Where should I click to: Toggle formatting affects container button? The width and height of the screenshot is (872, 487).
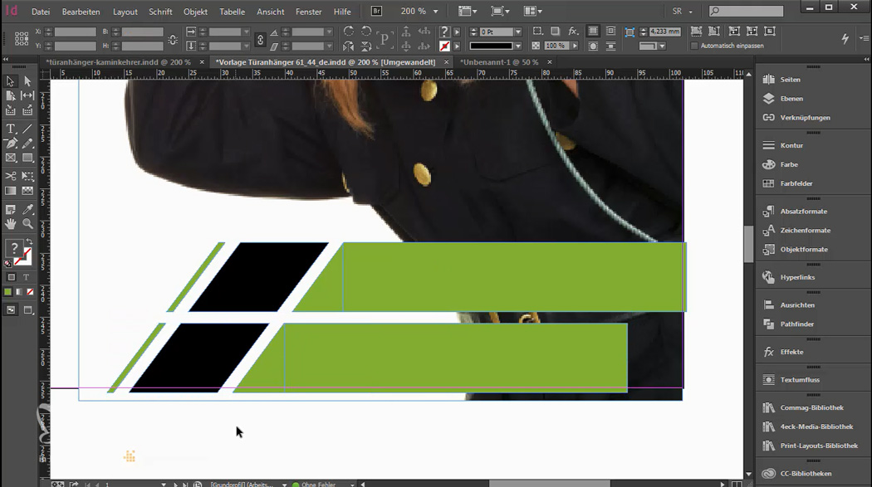point(11,276)
